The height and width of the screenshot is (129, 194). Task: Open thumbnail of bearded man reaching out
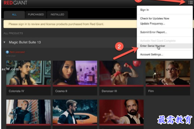pos(121,112)
